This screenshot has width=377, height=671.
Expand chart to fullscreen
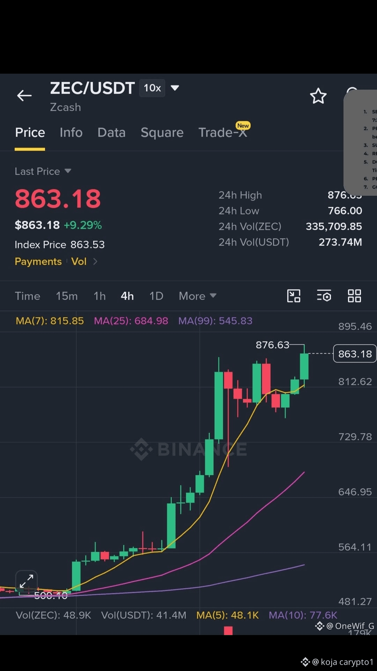coord(27,581)
